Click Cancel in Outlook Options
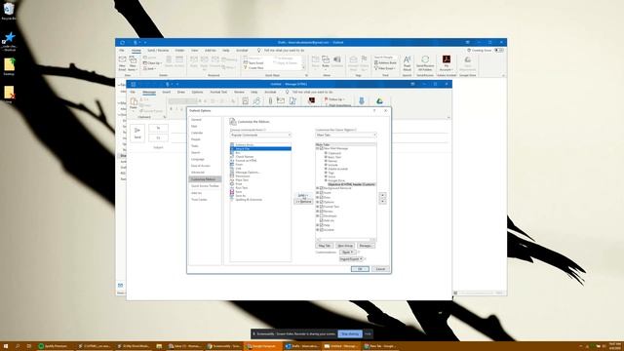Viewport: 624px width, 351px height. [380, 269]
